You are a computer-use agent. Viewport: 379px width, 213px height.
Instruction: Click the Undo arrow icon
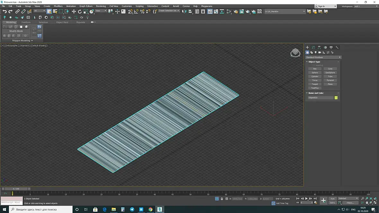(4, 12)
